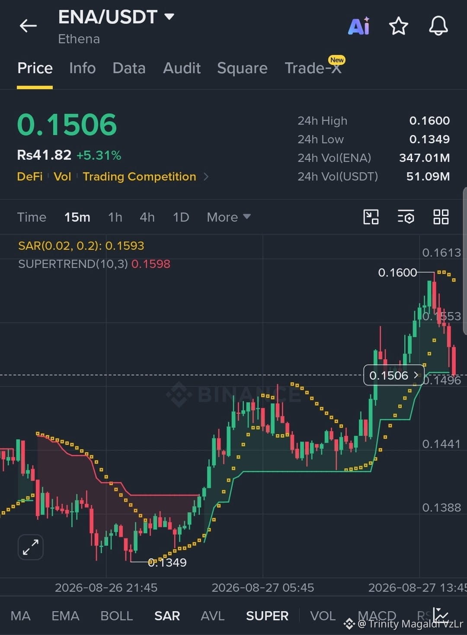Image resolution: width=467 pixels, height=635 pixels.
Task: Open price alert bell icon
Action: 438,26
